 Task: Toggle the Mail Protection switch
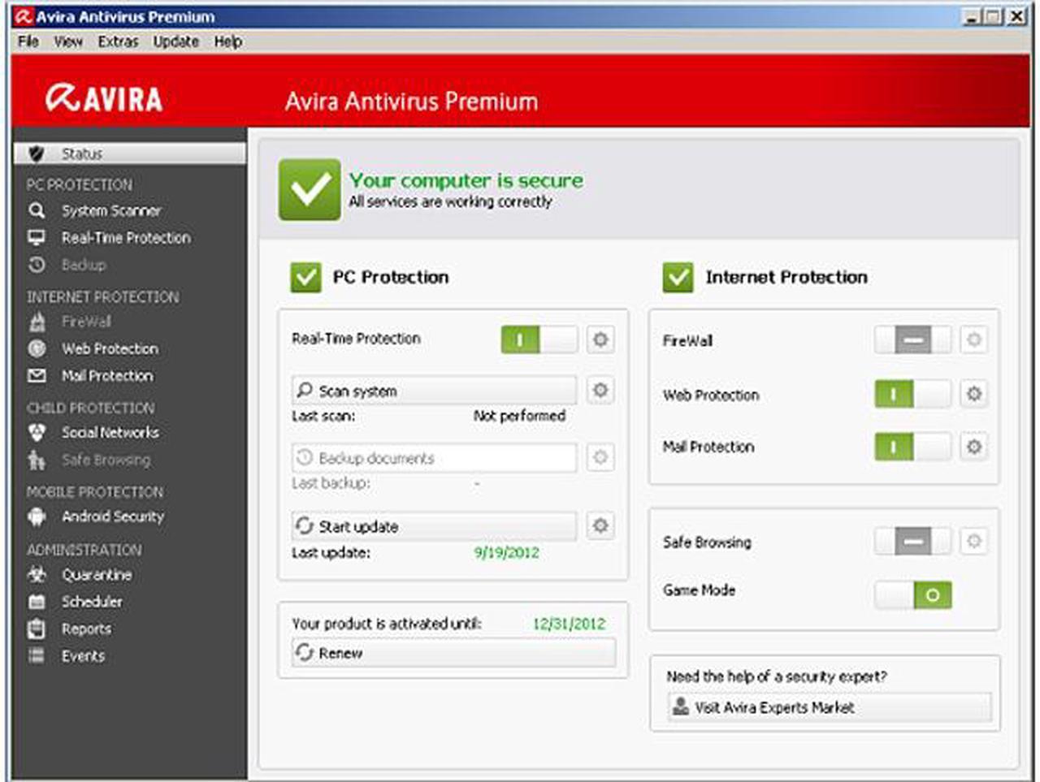point(912,447)
